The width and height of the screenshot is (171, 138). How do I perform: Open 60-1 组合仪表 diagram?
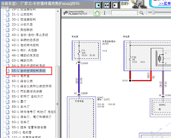click(22, 81)
